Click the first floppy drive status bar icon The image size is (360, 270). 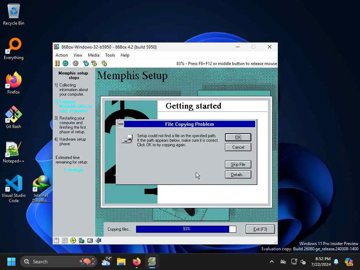pos(56,240)
